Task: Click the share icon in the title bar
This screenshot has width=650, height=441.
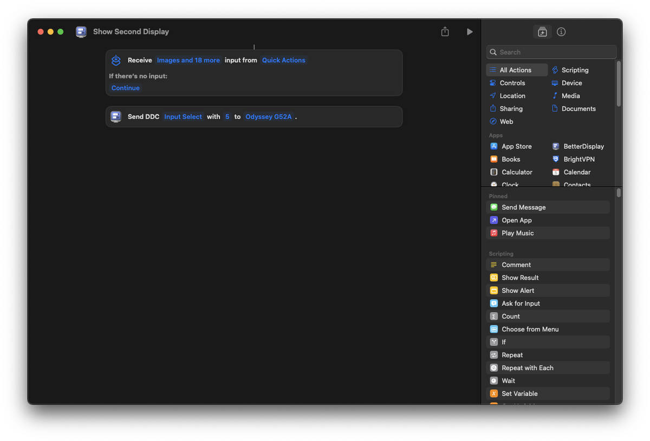Action: (x=445, y=31)
